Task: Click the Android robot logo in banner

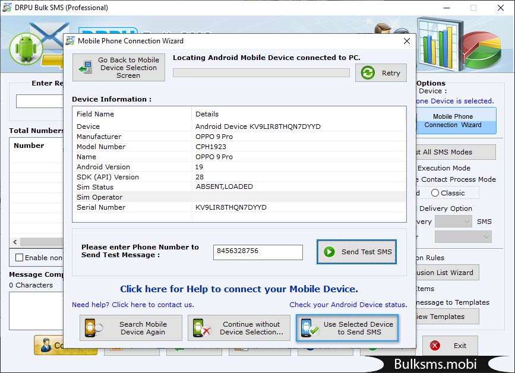Action: (x=26, y=49)
